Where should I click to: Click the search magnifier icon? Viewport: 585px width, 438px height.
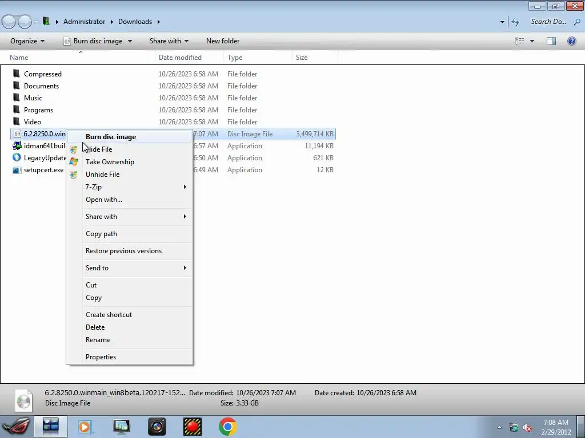point(577,22)
